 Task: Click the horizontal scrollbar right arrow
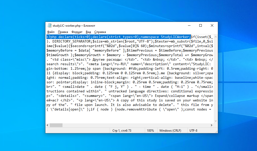[x=211, y=125]
